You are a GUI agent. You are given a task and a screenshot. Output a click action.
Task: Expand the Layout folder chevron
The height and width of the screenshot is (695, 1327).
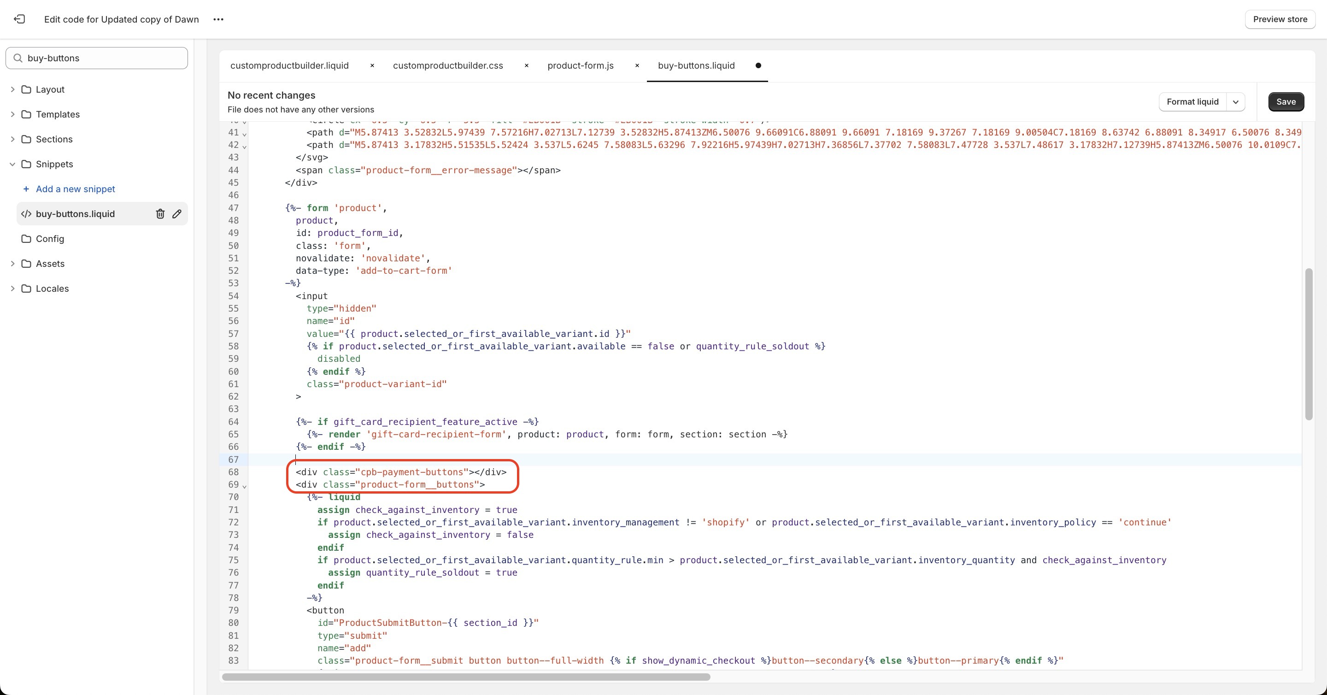point(12,89)
